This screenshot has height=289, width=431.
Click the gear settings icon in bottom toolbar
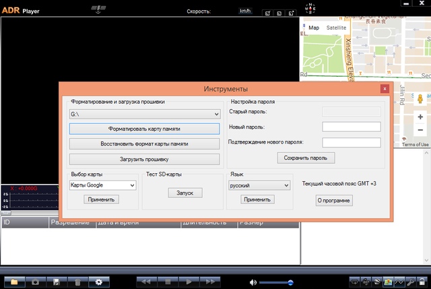pyautogui.click(x=99, y=282)
